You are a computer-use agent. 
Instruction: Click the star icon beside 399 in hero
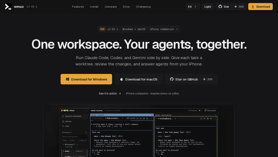[x=204, y=79]
